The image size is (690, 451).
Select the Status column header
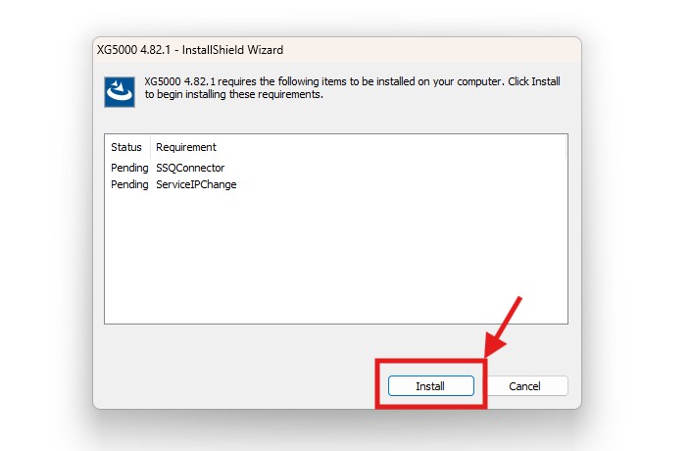pos(127,147)
